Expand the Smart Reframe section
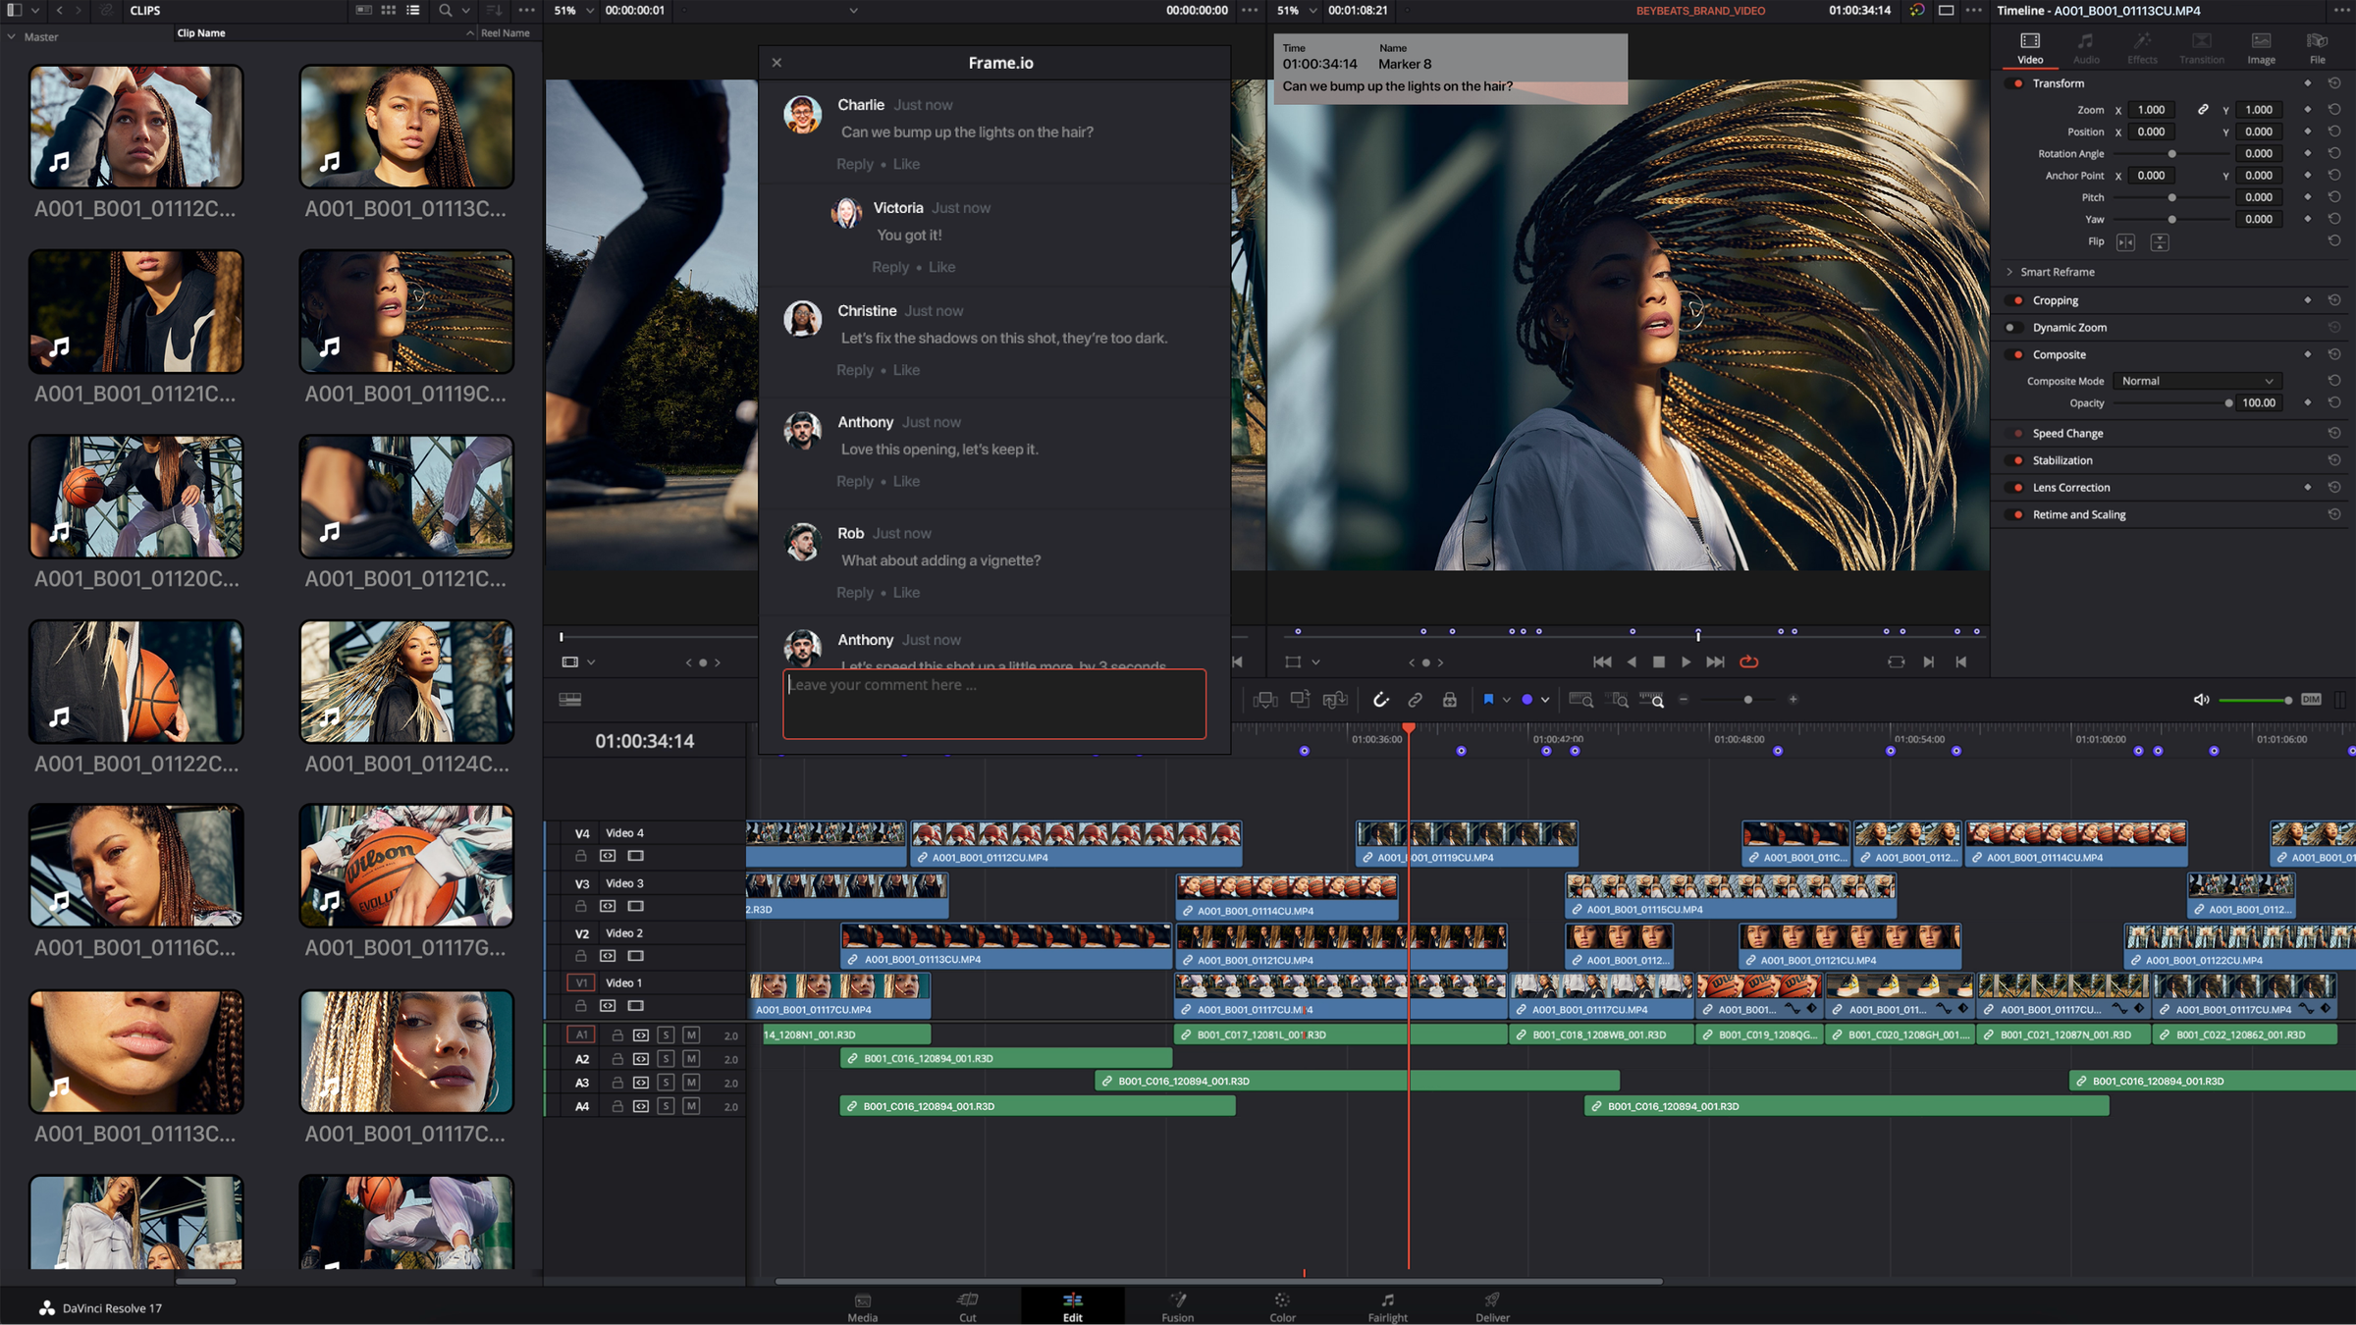The width and height of the screenshot is (2356, 1325). pos(2009,272)
